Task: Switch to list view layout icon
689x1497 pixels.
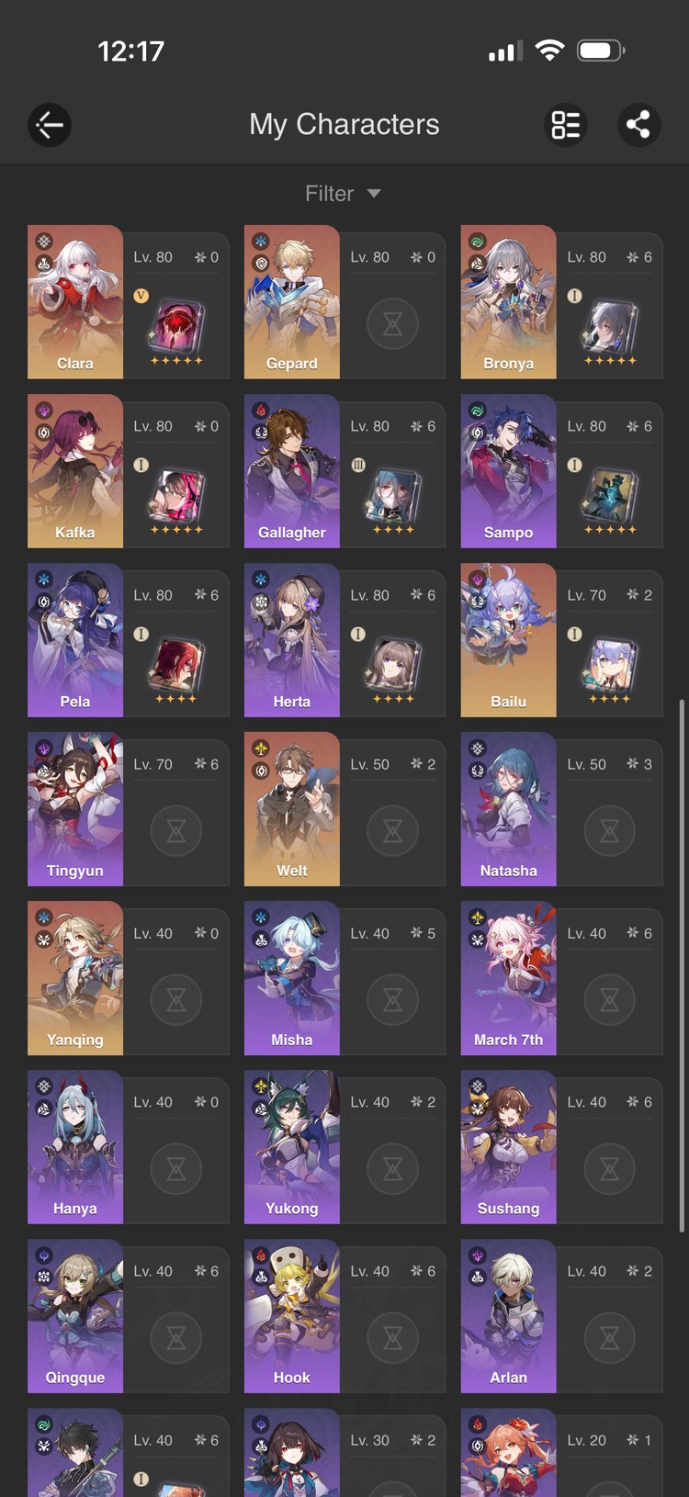Action: point(566,125)
